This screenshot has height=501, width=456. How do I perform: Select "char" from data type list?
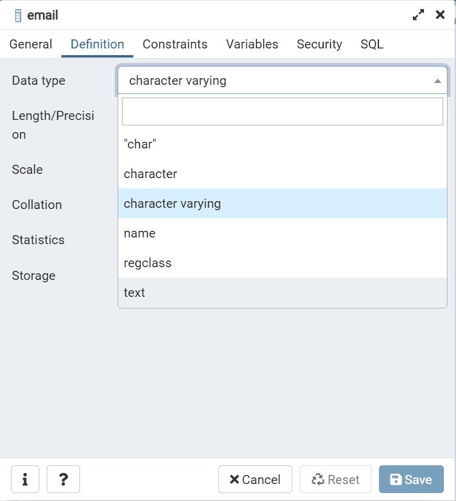point(140,144)
